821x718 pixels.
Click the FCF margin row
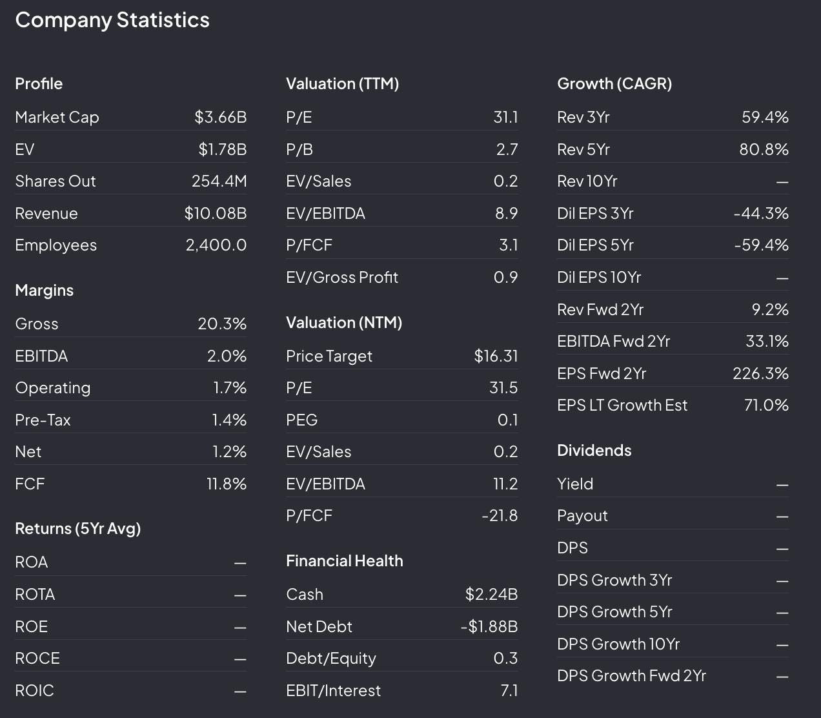131,484
